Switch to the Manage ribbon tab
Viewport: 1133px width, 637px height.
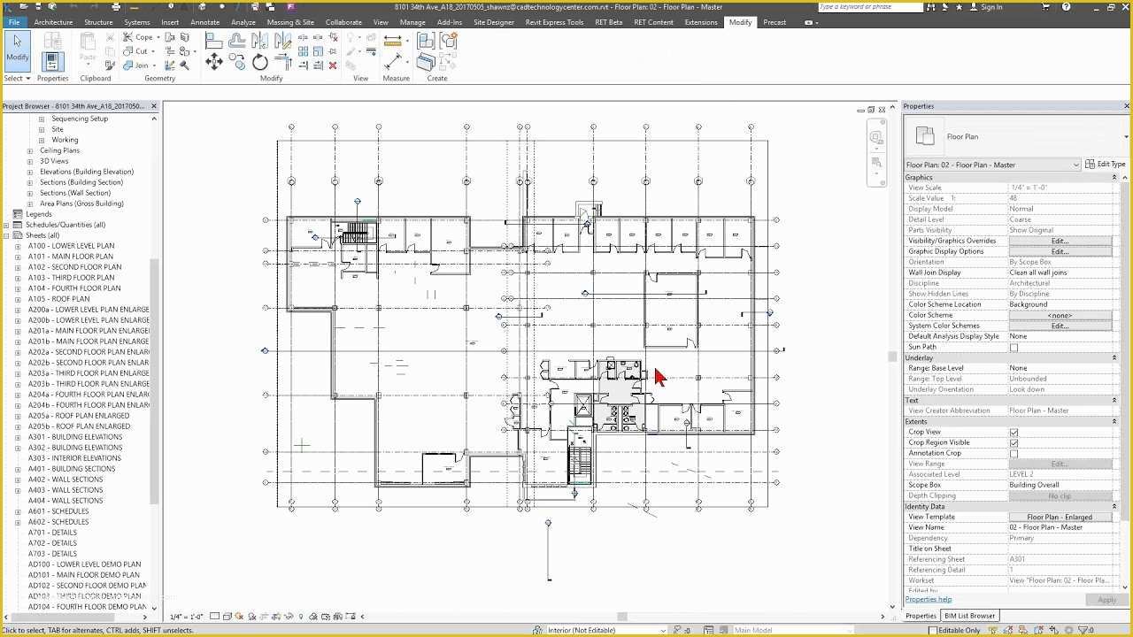coord(412,22)
